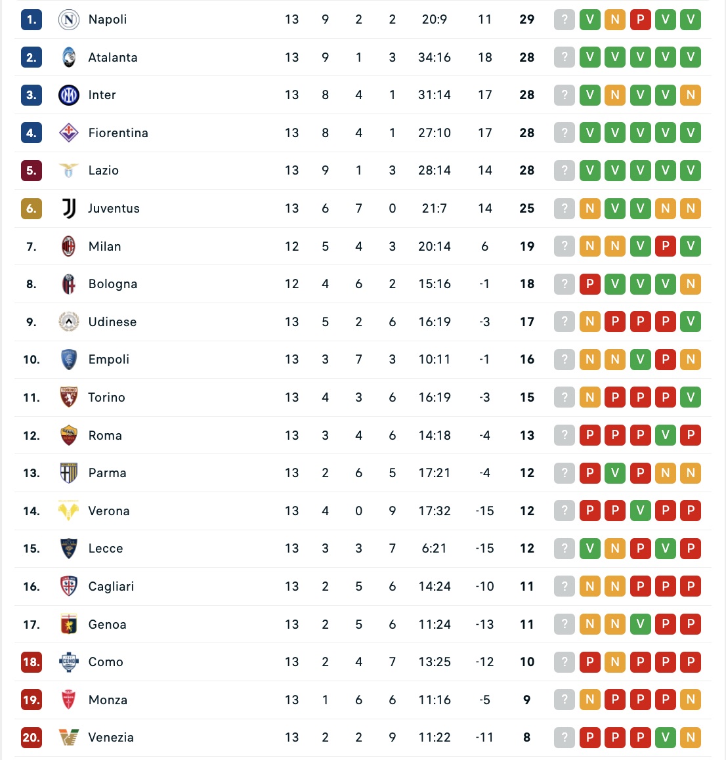Image resolution: width=726 pixels, height=760 pixels.
Task: Click the Roma club badge
Action: (69, 435)
